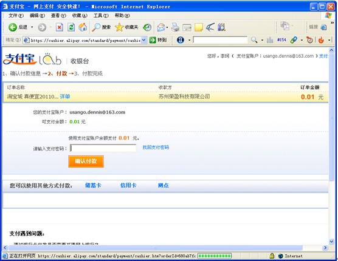Screen dimensions: 338x261
Task: Open the Favorites (收藏) menu
Action: tap(80, 16)
